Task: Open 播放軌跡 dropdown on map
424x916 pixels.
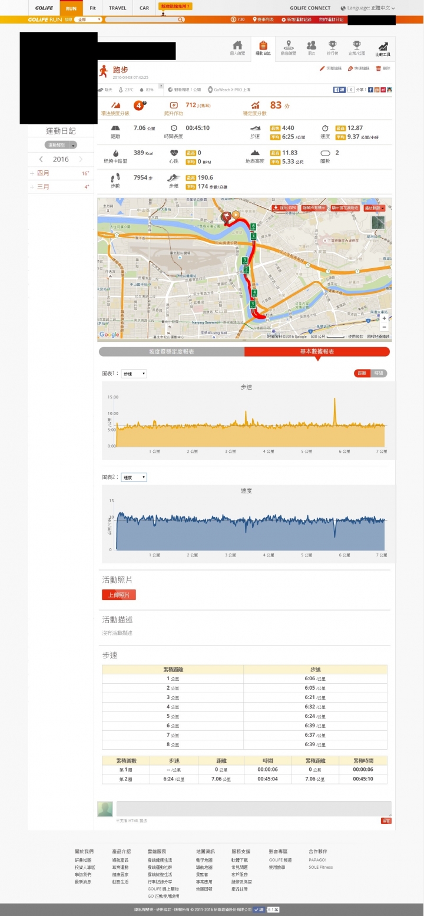Action: pos(375,208)
